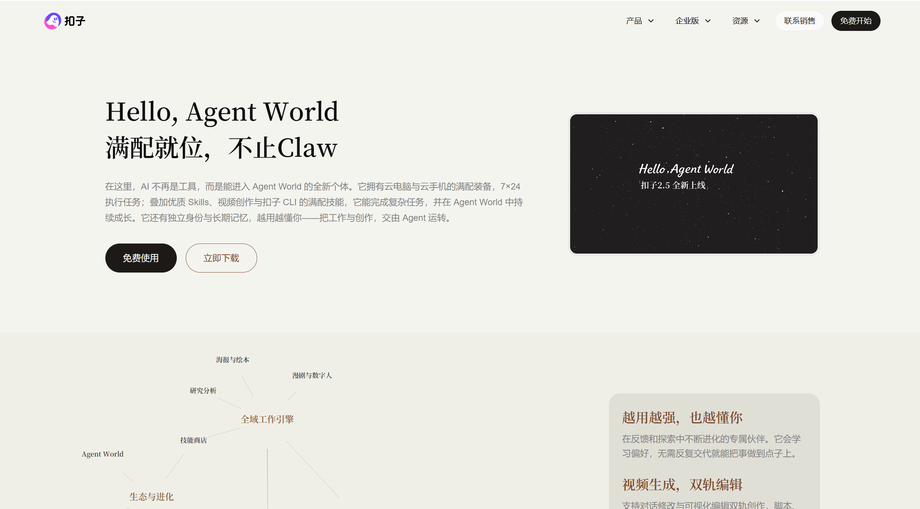Click the Hello, Agent World headline
920x509 pixels.
(x=222, y=112)
